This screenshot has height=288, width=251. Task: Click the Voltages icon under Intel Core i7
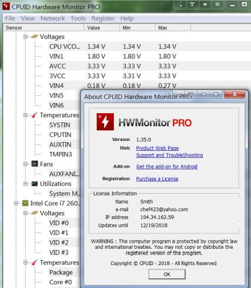(34, 213)
